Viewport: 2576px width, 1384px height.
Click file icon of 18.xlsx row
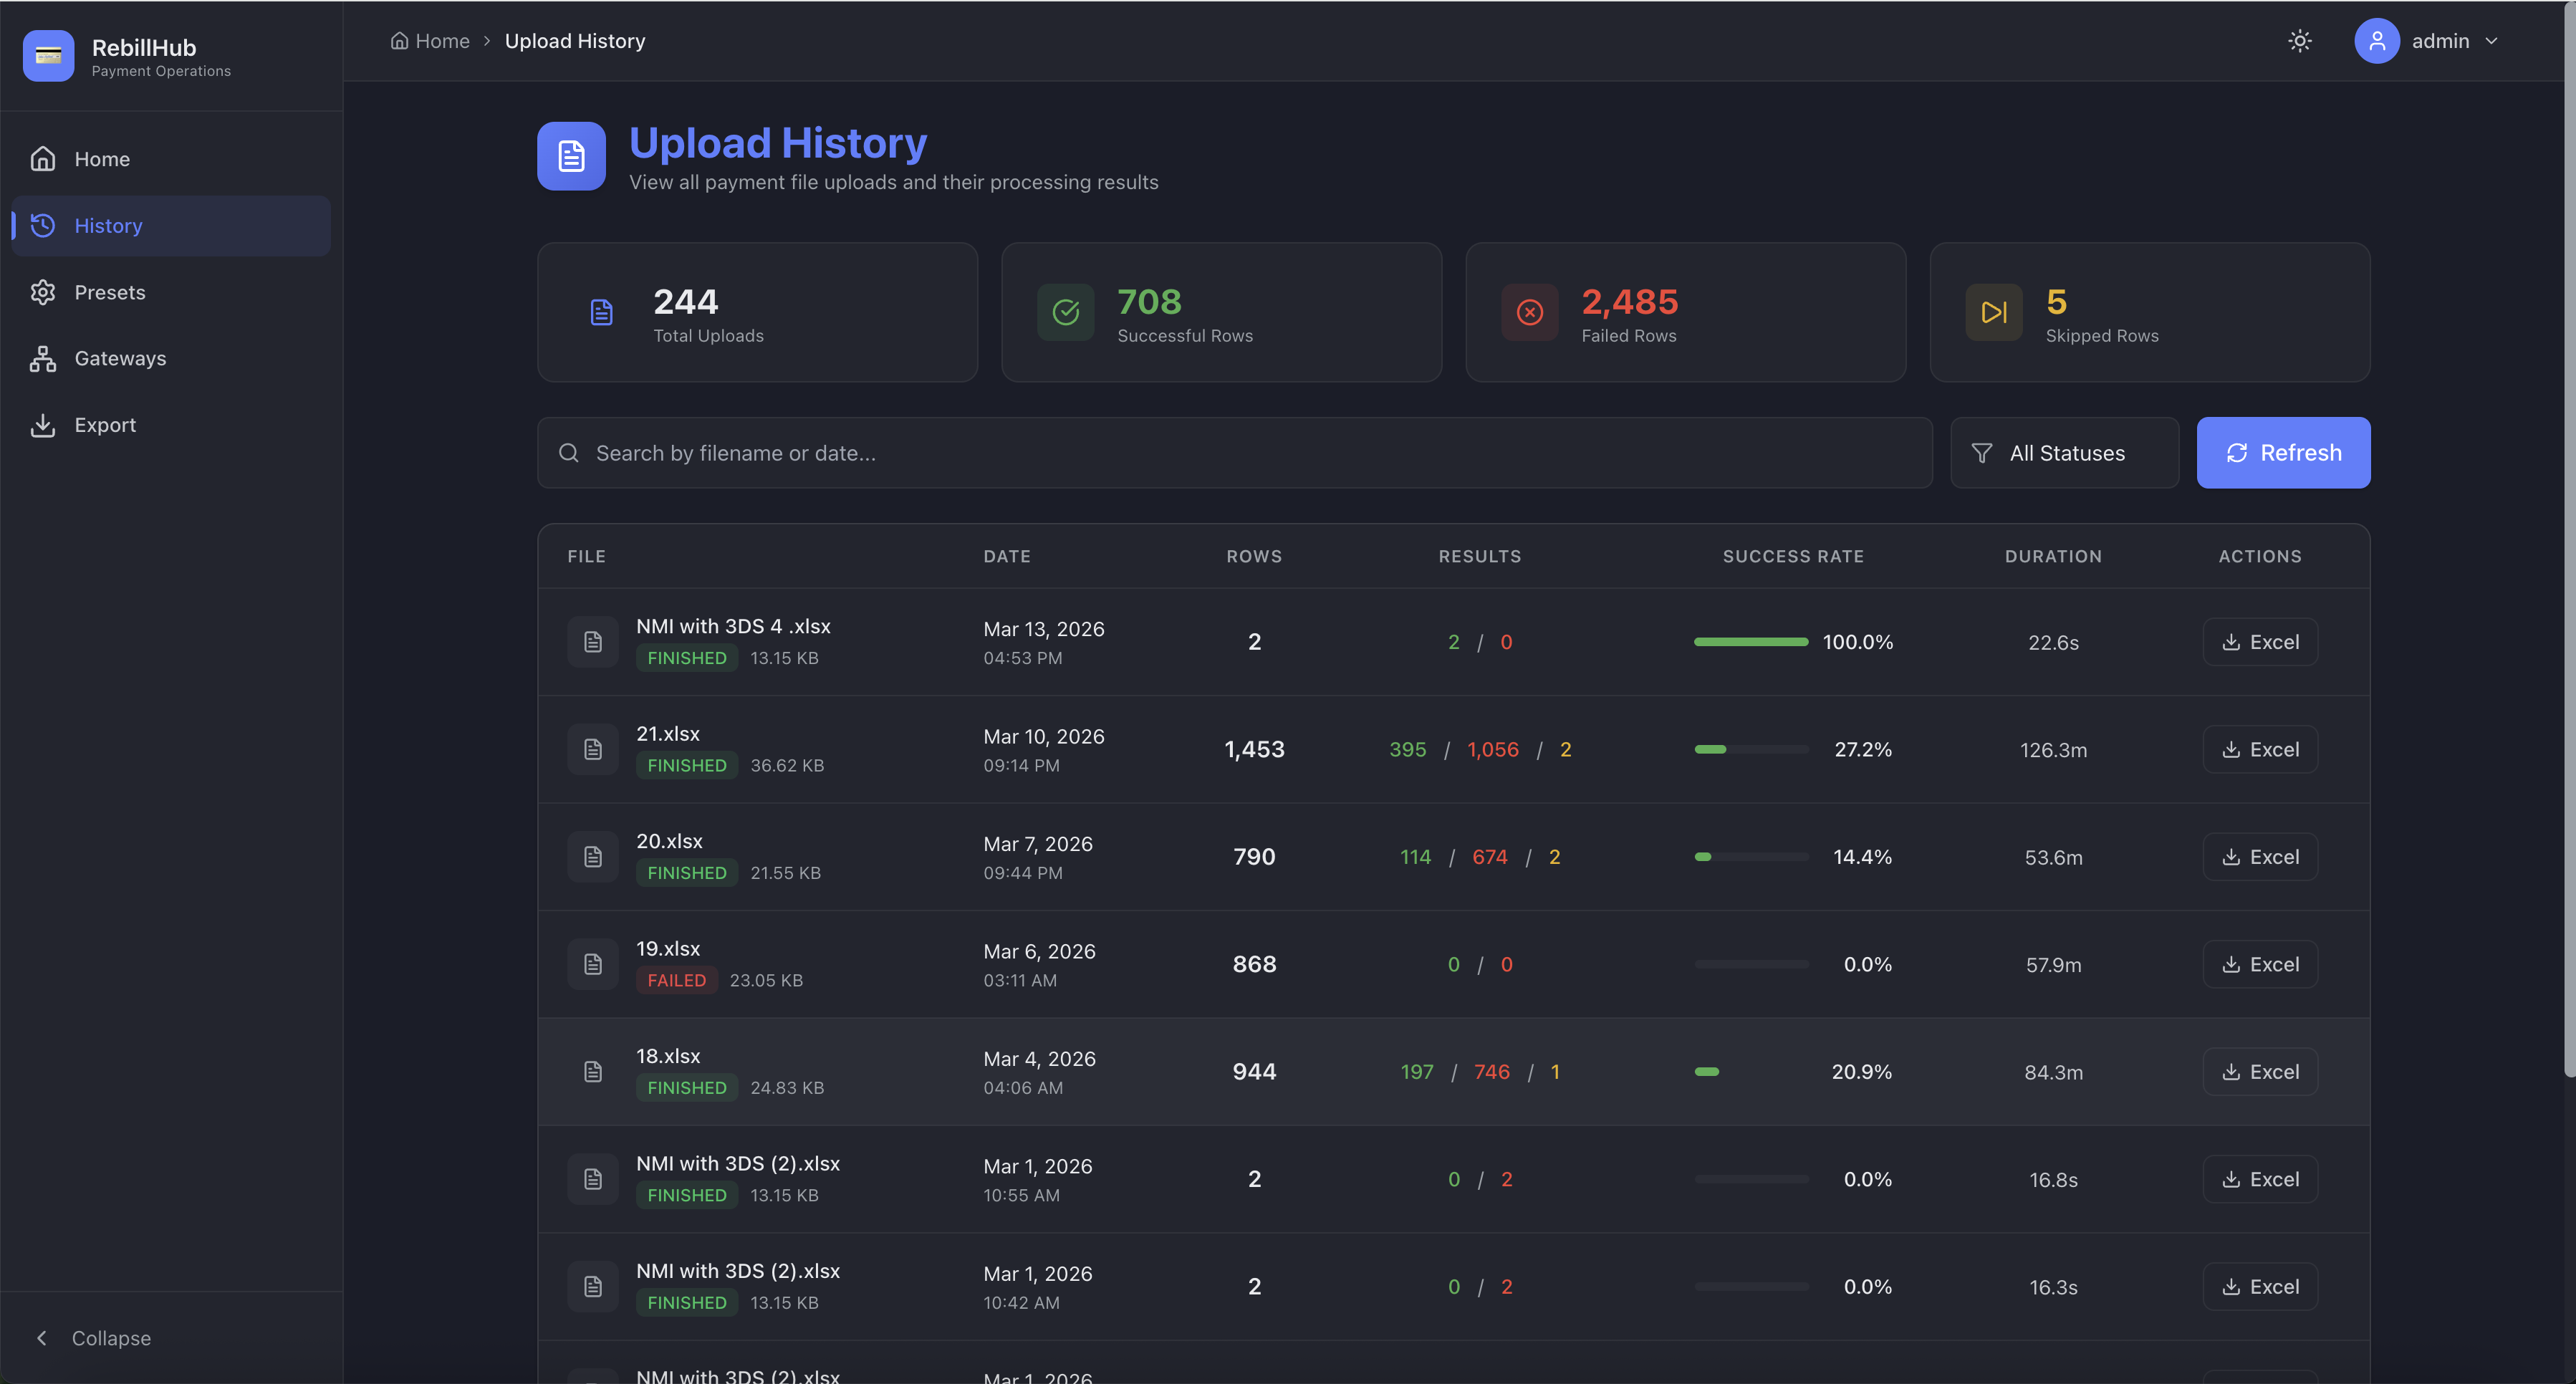pos(593,1072)
